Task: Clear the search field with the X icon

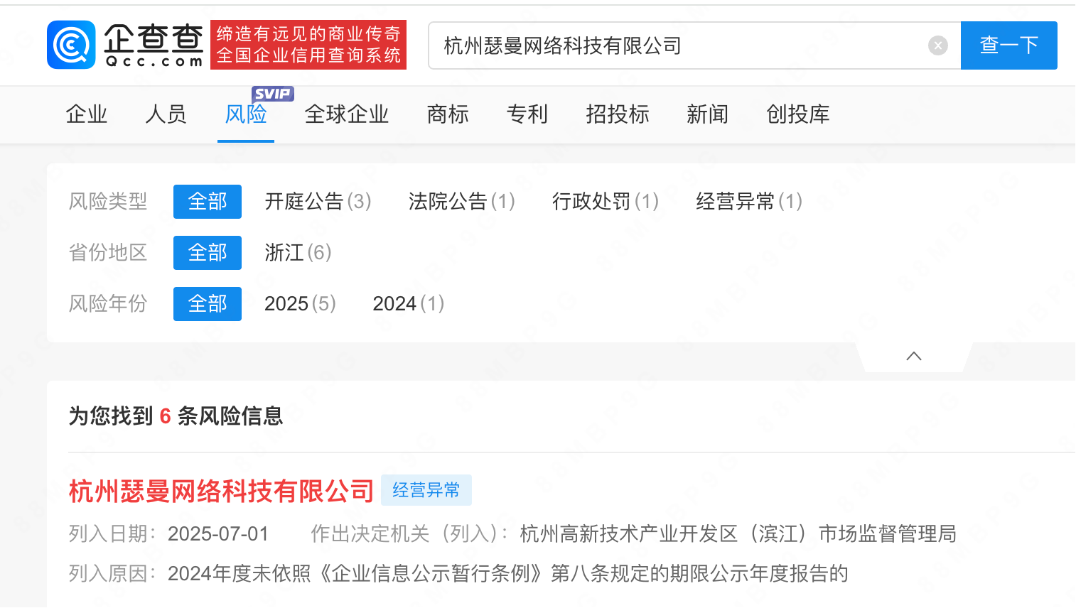Action: (938, 45)
